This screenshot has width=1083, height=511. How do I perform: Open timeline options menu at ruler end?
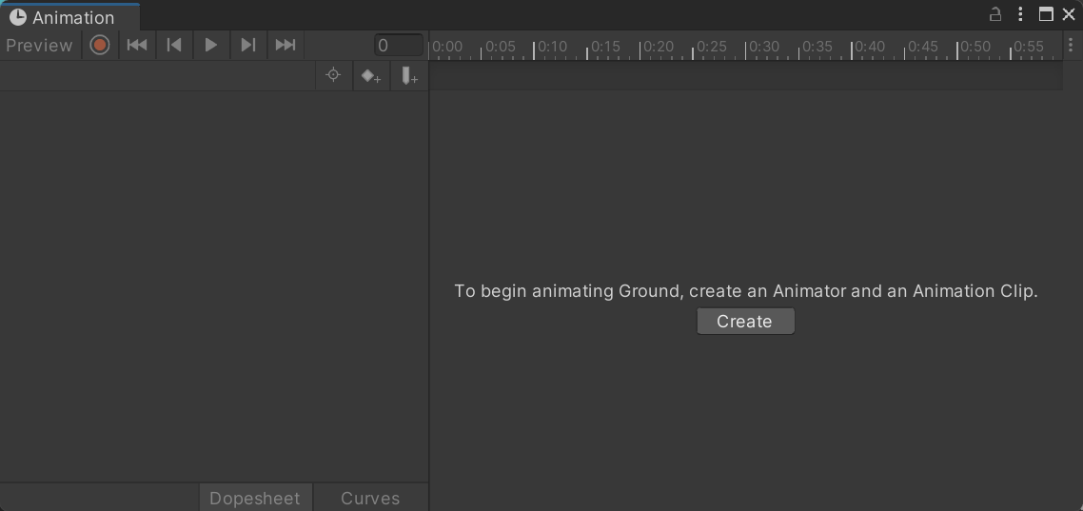point(1071,45)
